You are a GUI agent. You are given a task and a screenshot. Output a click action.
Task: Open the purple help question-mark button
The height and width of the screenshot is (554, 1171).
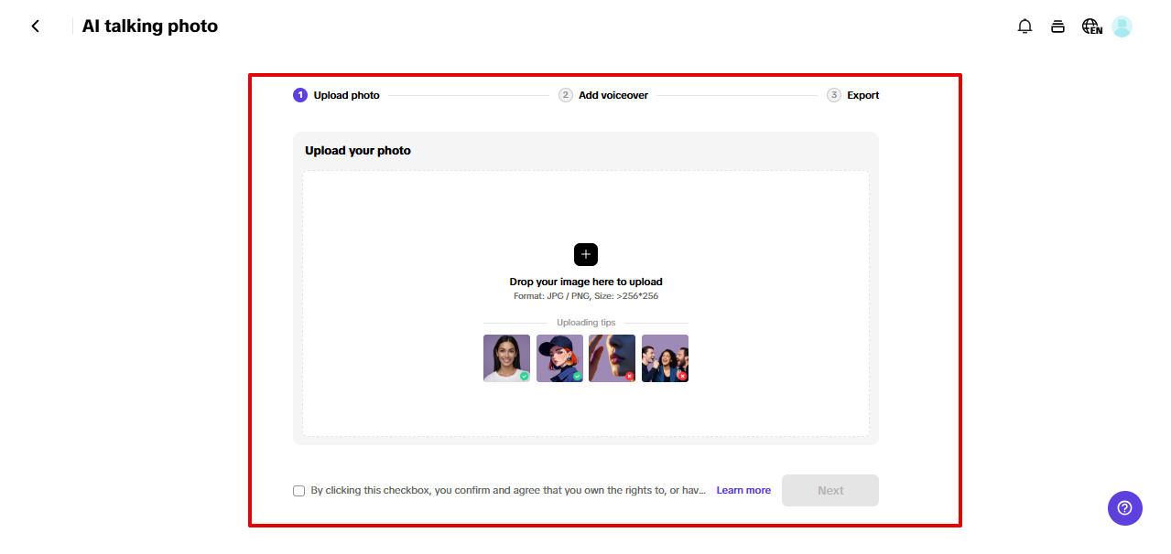pos(1125,508)
